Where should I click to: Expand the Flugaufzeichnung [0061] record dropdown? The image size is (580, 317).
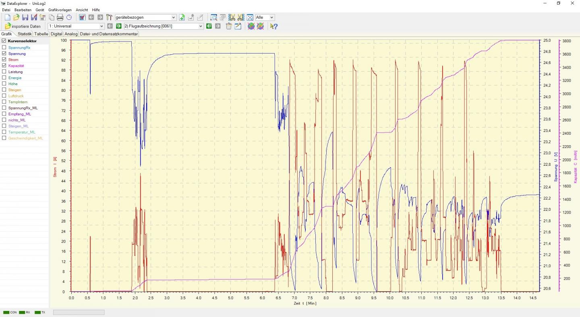[x=163, y=26]
